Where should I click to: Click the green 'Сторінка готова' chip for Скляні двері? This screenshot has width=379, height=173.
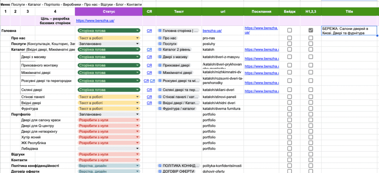pos(109,90)
